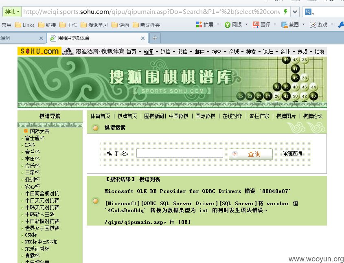
Task: Click the 查询 search button
Action: (250, 154)
